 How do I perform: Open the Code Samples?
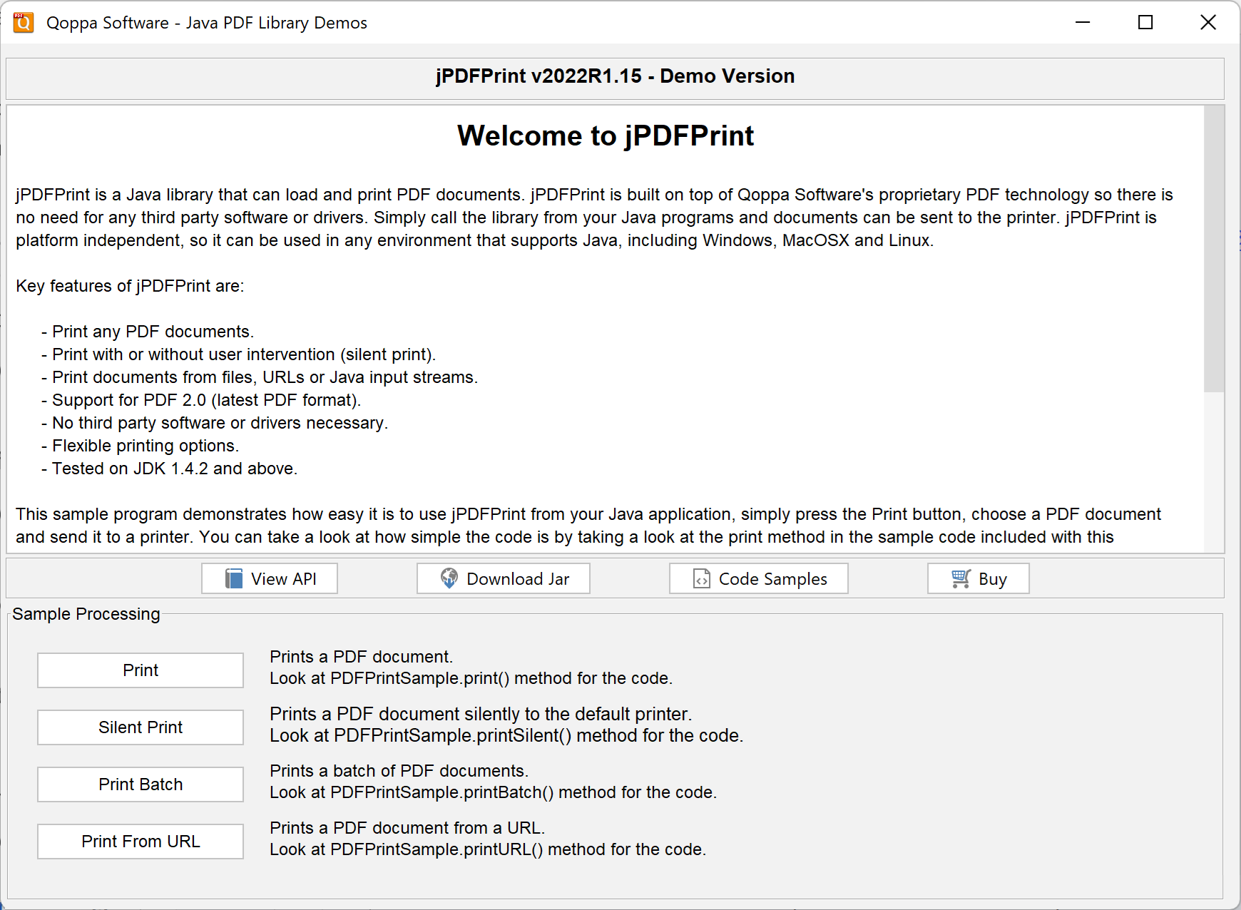[x=758, y=578]
